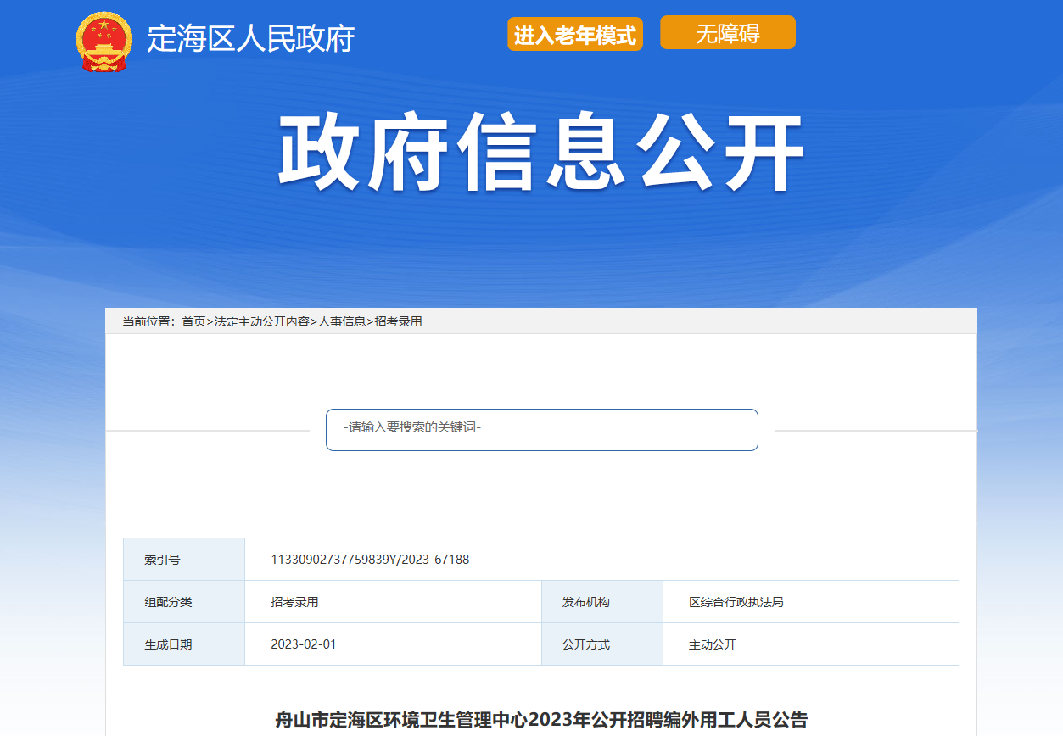Screen dimensions: 1063x736
Task: Open 法定主动公开内容 breadcrumb link
Action: point(261,321)
